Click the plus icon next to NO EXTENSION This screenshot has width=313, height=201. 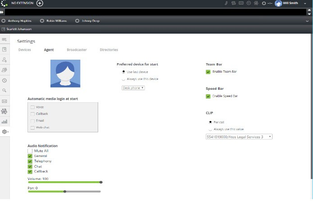[x=40, y=3]
